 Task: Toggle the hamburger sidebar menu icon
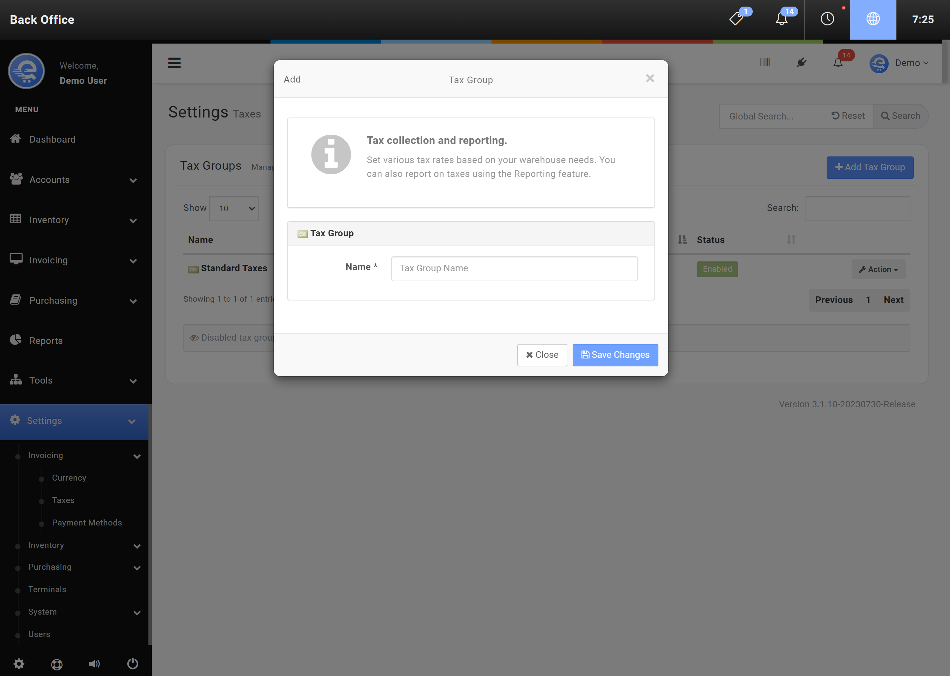pos(174,63)
